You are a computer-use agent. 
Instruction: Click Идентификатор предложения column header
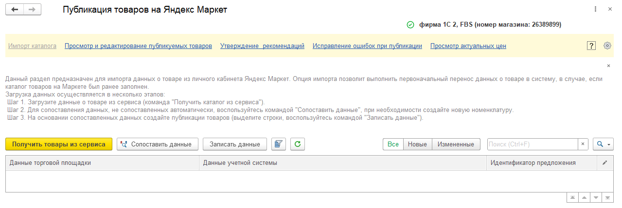coord(542,163)
